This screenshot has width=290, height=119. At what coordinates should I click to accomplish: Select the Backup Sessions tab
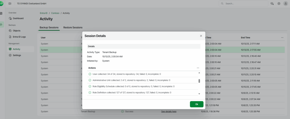tap(49, 27)
